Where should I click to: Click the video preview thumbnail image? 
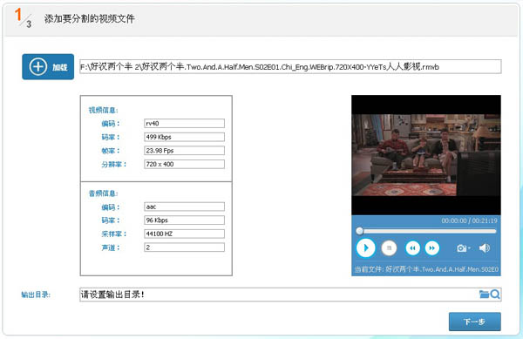[426, 155]
